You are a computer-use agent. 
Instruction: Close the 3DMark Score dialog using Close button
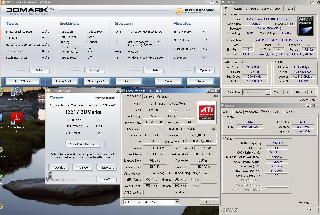pyautogui.click(x=107, y=179)
